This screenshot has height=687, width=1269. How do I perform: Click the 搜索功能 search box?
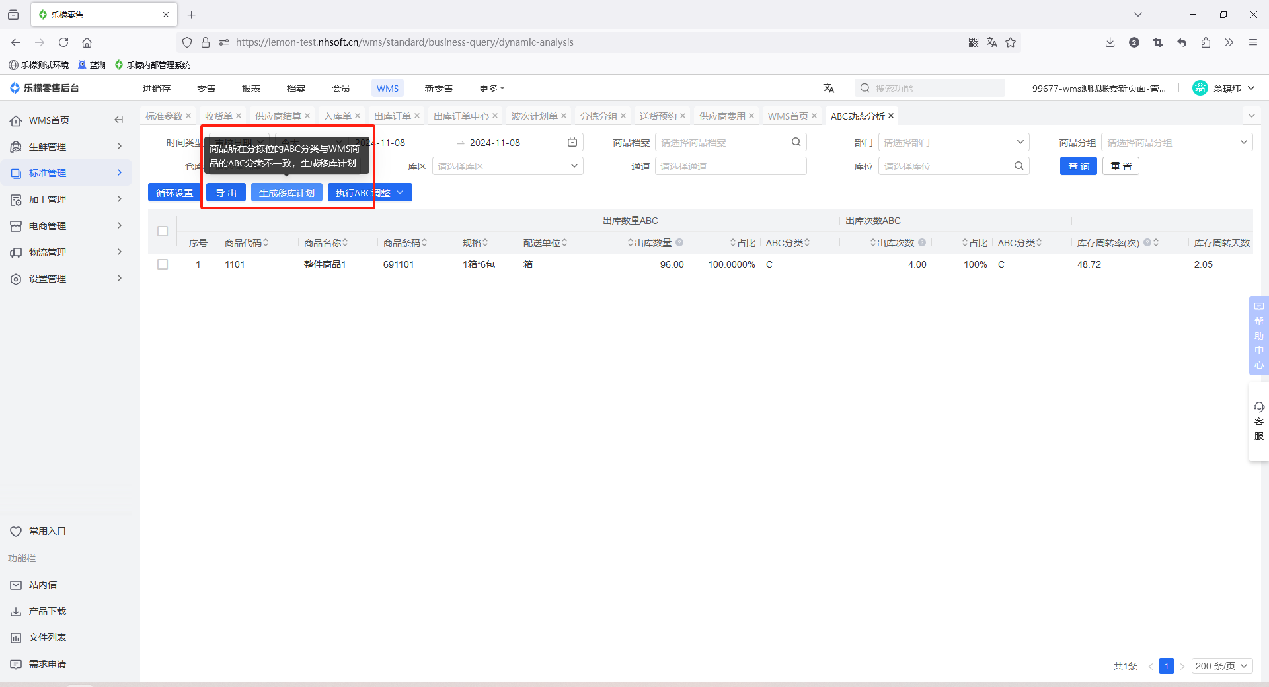(x=930, y=88)
